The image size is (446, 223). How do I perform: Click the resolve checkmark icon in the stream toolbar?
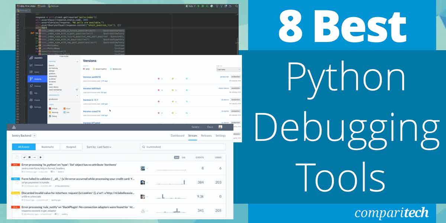[25, 157]
